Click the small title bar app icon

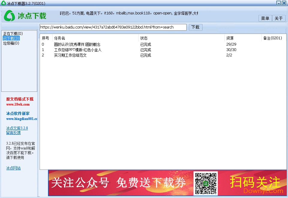(3, 3)
